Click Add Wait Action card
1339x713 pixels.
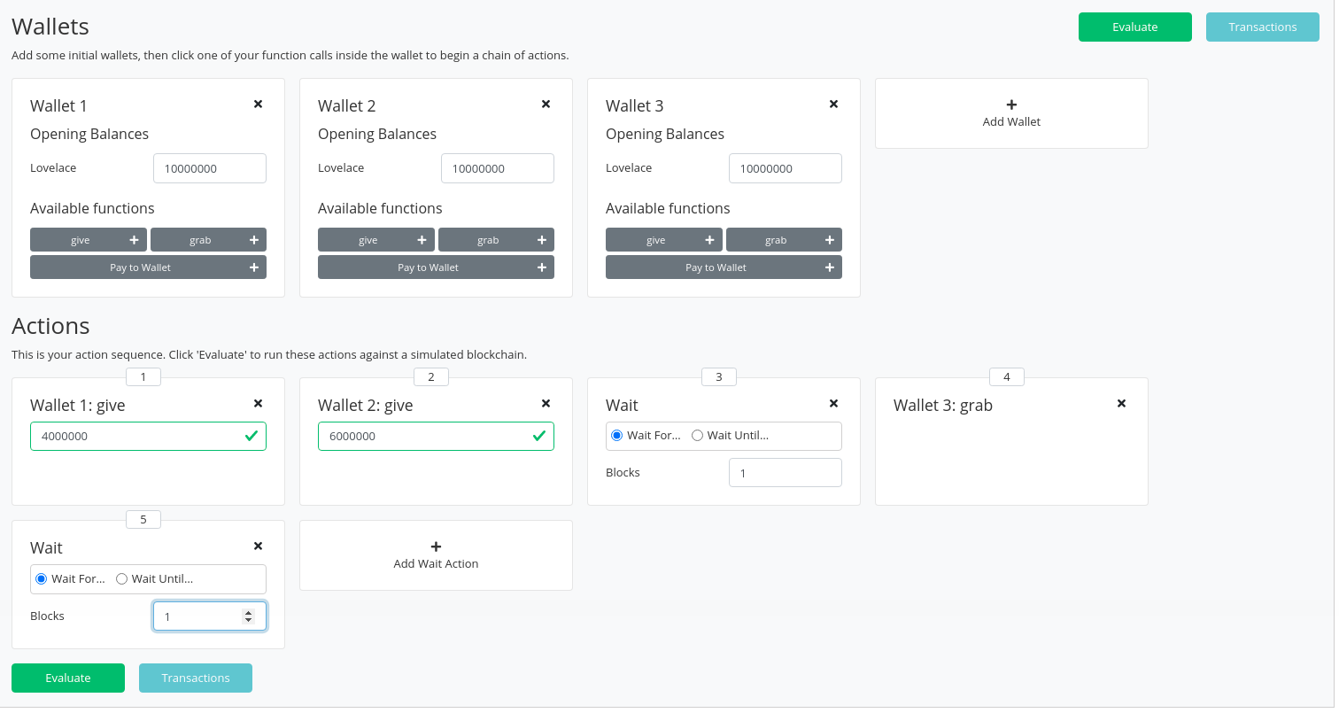pos(436,555)
